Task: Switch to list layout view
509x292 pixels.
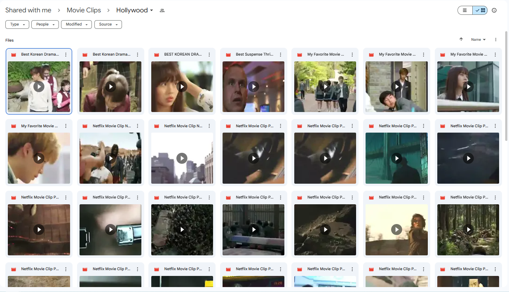Action: click(465, 10)
